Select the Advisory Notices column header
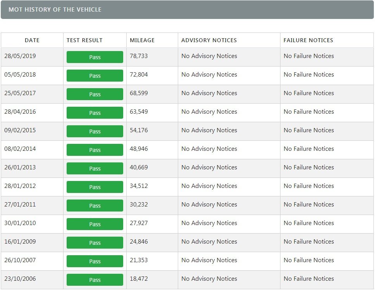 coord(209,40)
